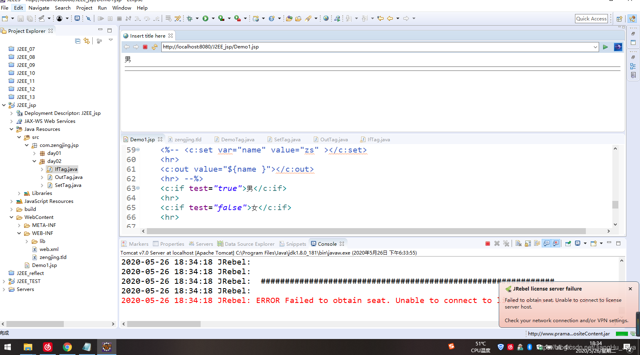Click the Display Selected Console icon
This screenshot has height=355, width=640.
(578, 243)
